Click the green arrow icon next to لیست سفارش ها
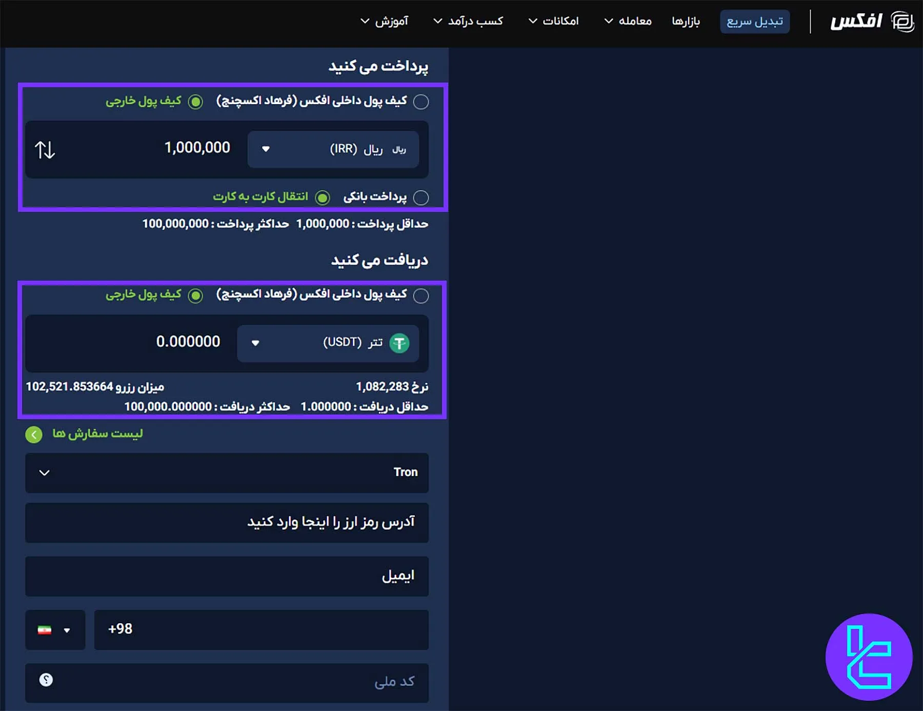 (33, 434)
